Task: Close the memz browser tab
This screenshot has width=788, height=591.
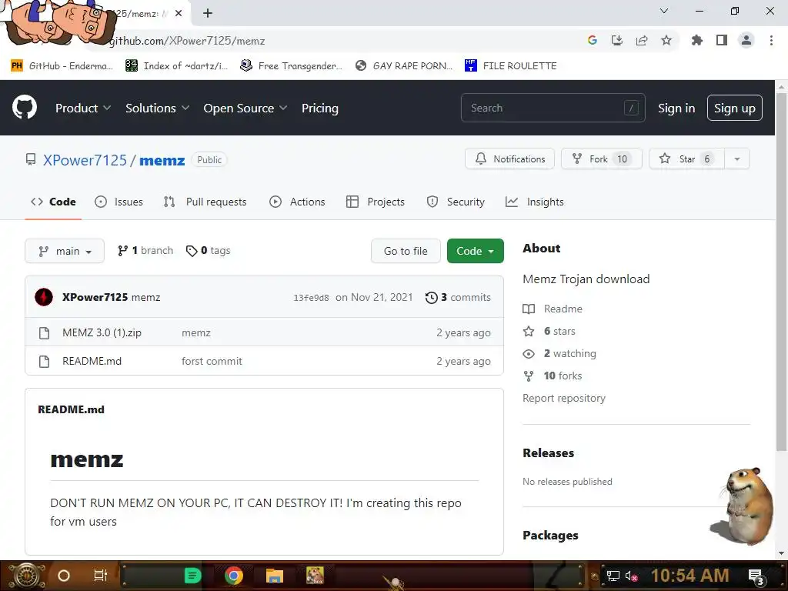Action: pyautogui.click(x=179, y=13)
